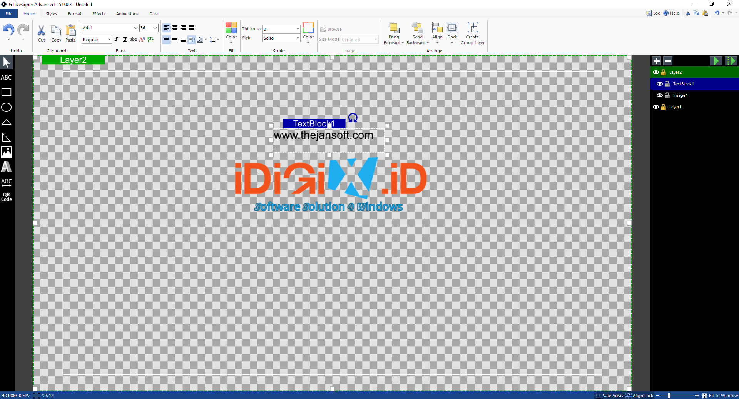
Task: Add a new layer with plus button
Action: tap(657, 61)
